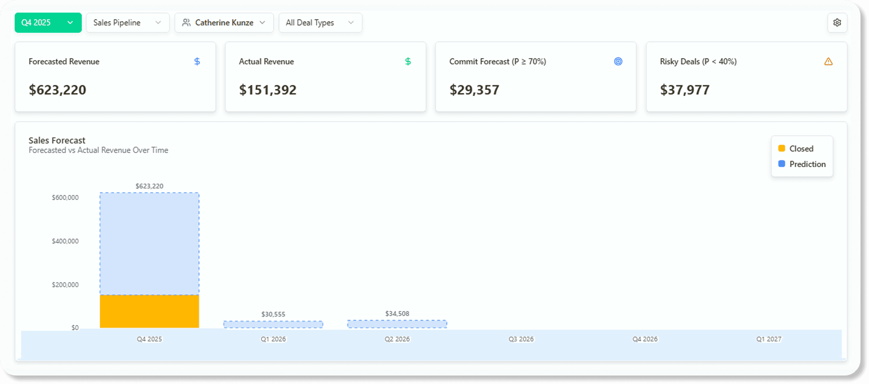Toggle the Closed series in chart legend
This screenshot has height=384, width=869.
(801, 149)
